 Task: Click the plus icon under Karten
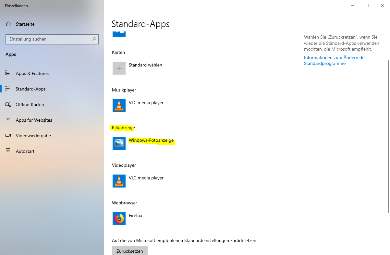click(x=119, y=68)
